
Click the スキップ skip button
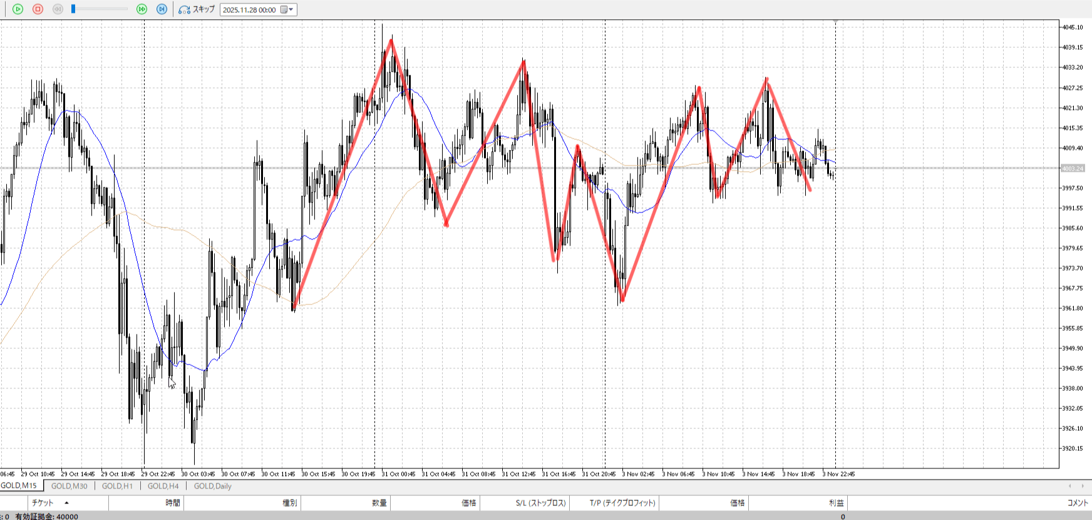(197, 9)
